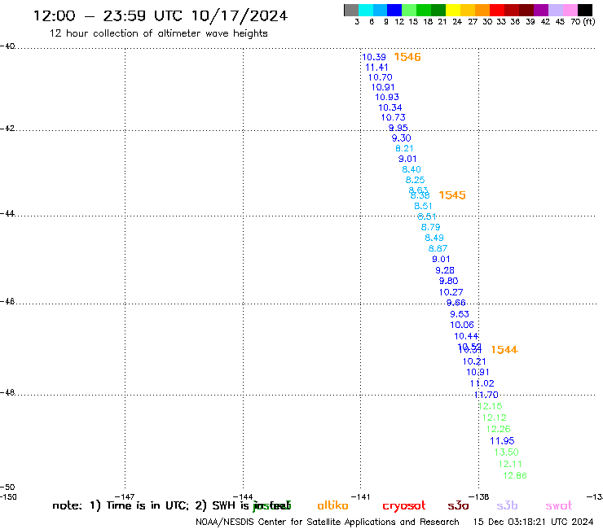
Task: Click the wave height value 10.44
Action: (466, 336)
